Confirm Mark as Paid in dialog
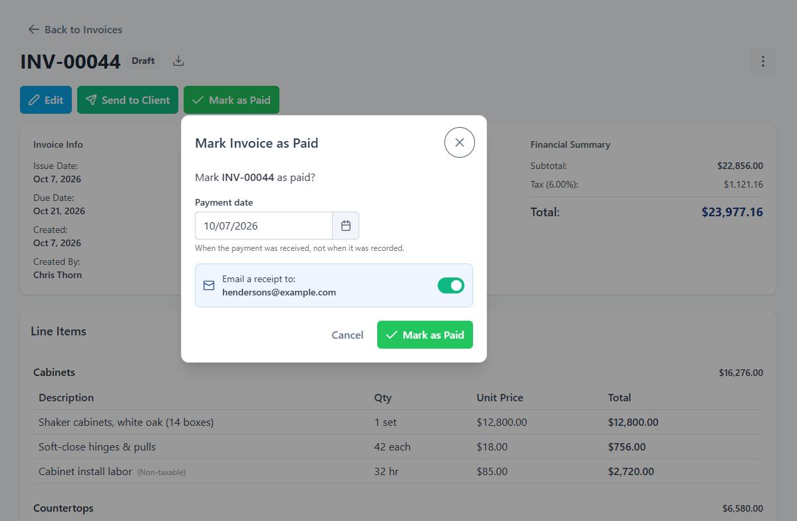The height and width of the screenshot is (521, 797). [425, 335]
